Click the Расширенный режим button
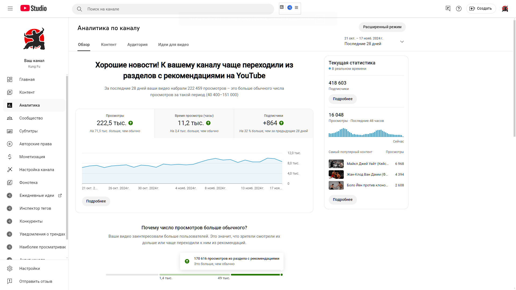 pyautogui.click(x=382, y=27)
